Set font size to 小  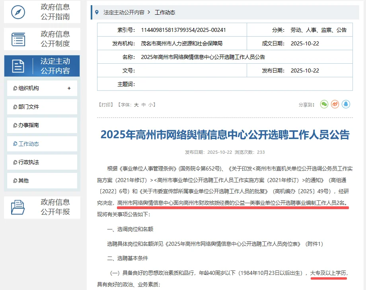point(150,105)
